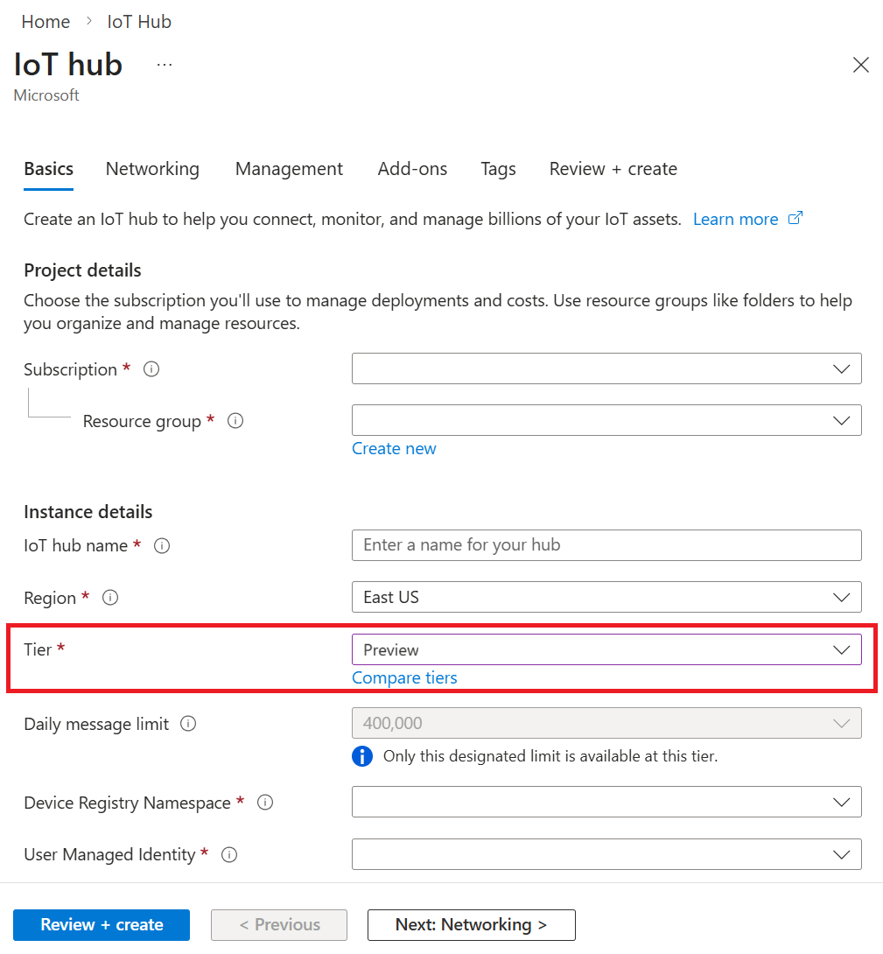Open the IoT hub name info icon
Screen dimensions: 883x954
tap(162, 545)
